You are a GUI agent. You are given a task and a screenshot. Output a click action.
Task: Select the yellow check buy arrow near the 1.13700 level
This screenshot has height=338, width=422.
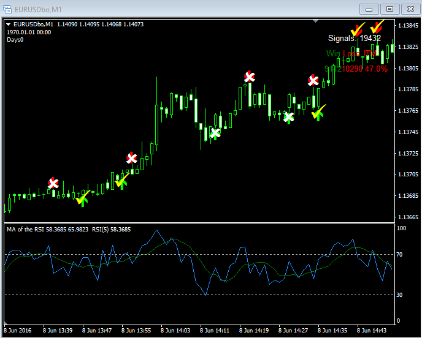click(x=122, y=181)
